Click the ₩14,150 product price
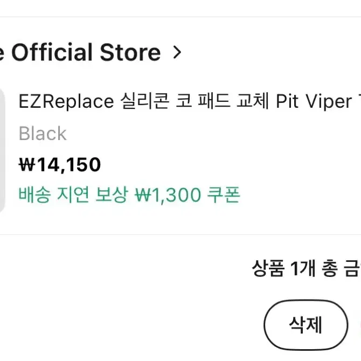 [60, 165]
